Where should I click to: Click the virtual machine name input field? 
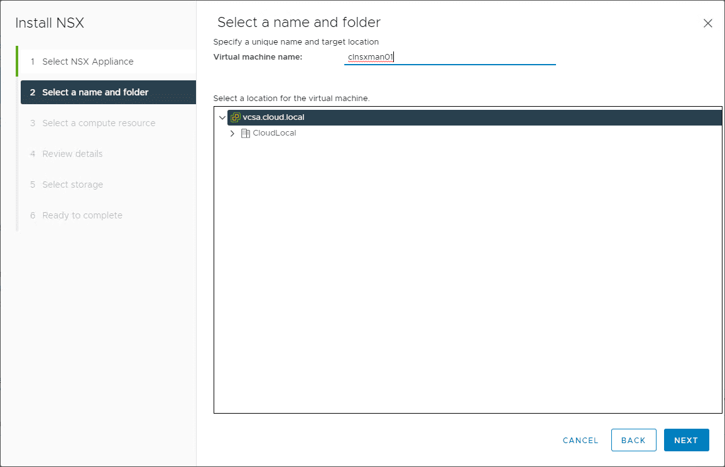[449, 56]
